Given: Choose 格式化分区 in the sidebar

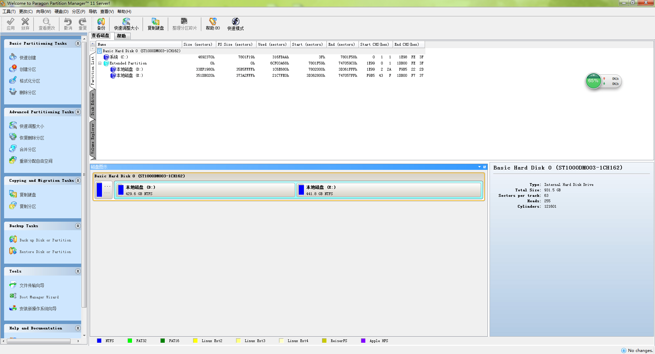Looking at the screenshot, I should click(25, 80).
